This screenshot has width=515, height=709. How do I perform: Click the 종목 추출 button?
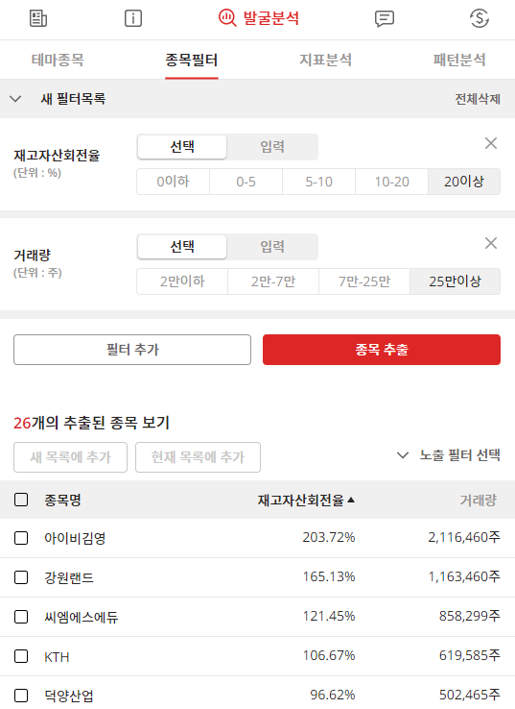tap(382, 350)
